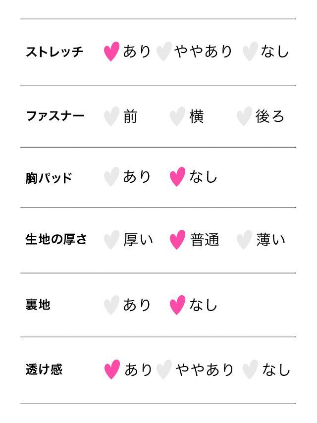Click the pink heart for 透け感 あり
The width and height of the screenshot is (317, 423).
pos(112,370)
